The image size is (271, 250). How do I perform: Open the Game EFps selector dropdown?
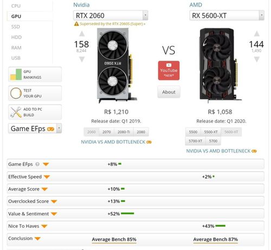pos(35,129)
